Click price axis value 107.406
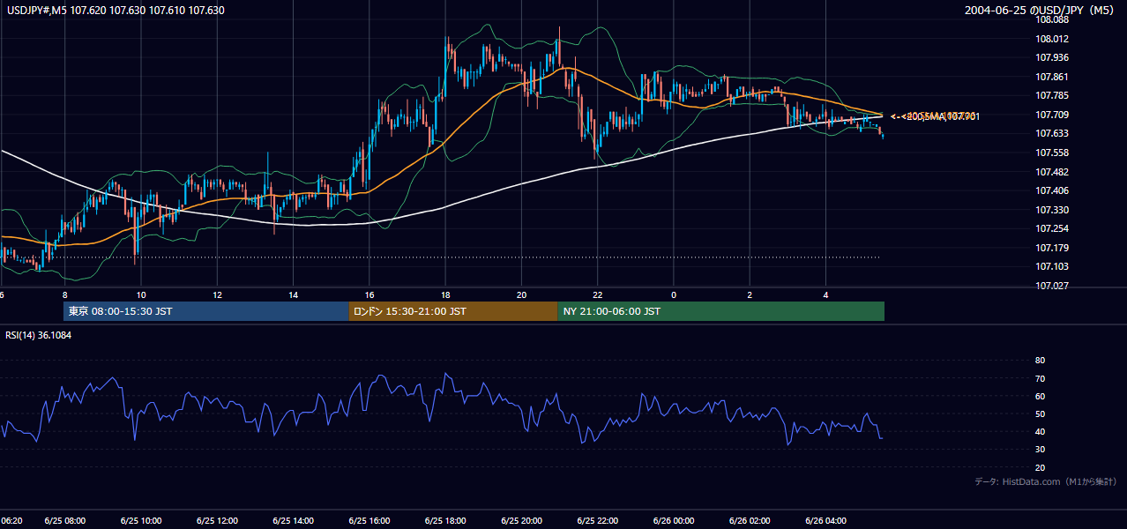This screenshot has height=529, width=1127. click(x=1051, y=190)
